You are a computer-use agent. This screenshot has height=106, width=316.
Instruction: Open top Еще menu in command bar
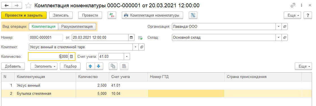tap(293, 15)
